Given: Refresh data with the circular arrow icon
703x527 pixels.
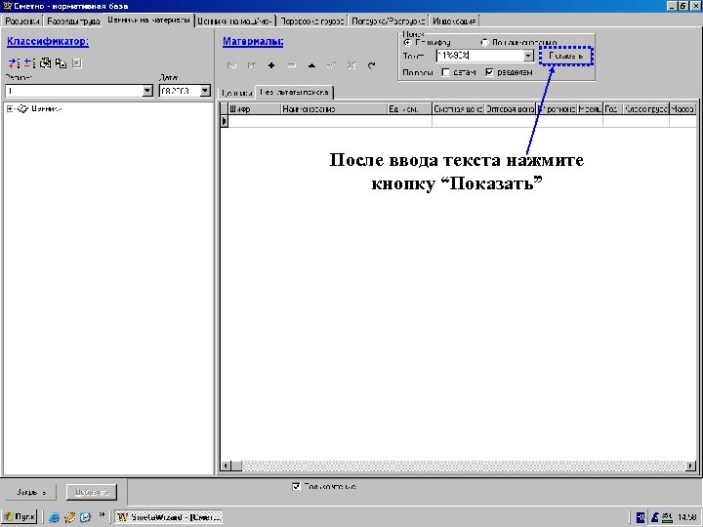Looking at the screenshot, I should point(371,66).
